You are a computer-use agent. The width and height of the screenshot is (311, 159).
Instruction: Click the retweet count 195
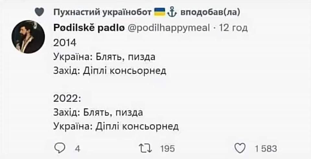pyautogui.click(x=167, y=149)
